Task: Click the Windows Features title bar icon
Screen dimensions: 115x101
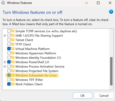Action: [x=3, y=3]
